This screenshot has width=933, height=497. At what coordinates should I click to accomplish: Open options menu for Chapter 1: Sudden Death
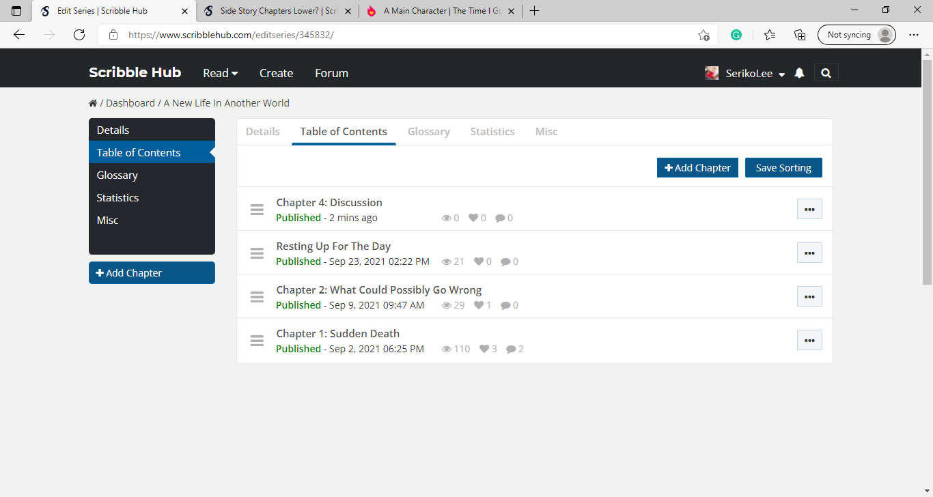point(809,340)
